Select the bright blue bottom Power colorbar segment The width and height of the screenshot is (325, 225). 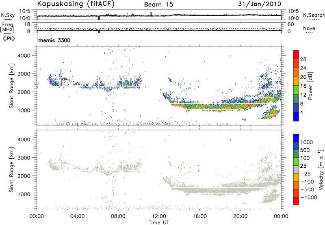click(296, 117)
